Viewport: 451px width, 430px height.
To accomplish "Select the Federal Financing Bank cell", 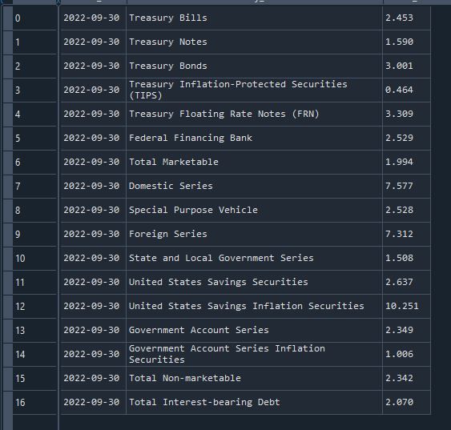I will click(254, 138).
